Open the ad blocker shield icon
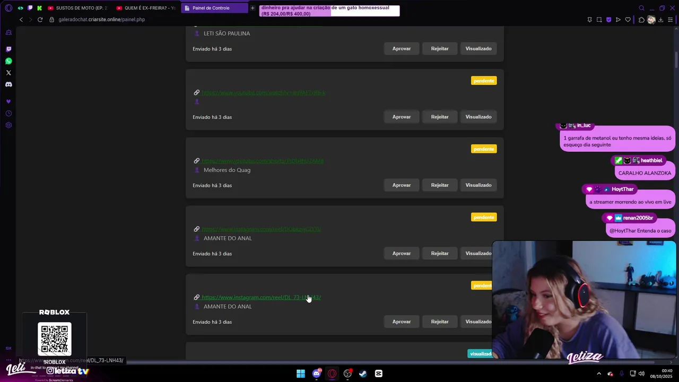Image resolution: width=679 pixels, height=382 pixels. click(608, 20)
